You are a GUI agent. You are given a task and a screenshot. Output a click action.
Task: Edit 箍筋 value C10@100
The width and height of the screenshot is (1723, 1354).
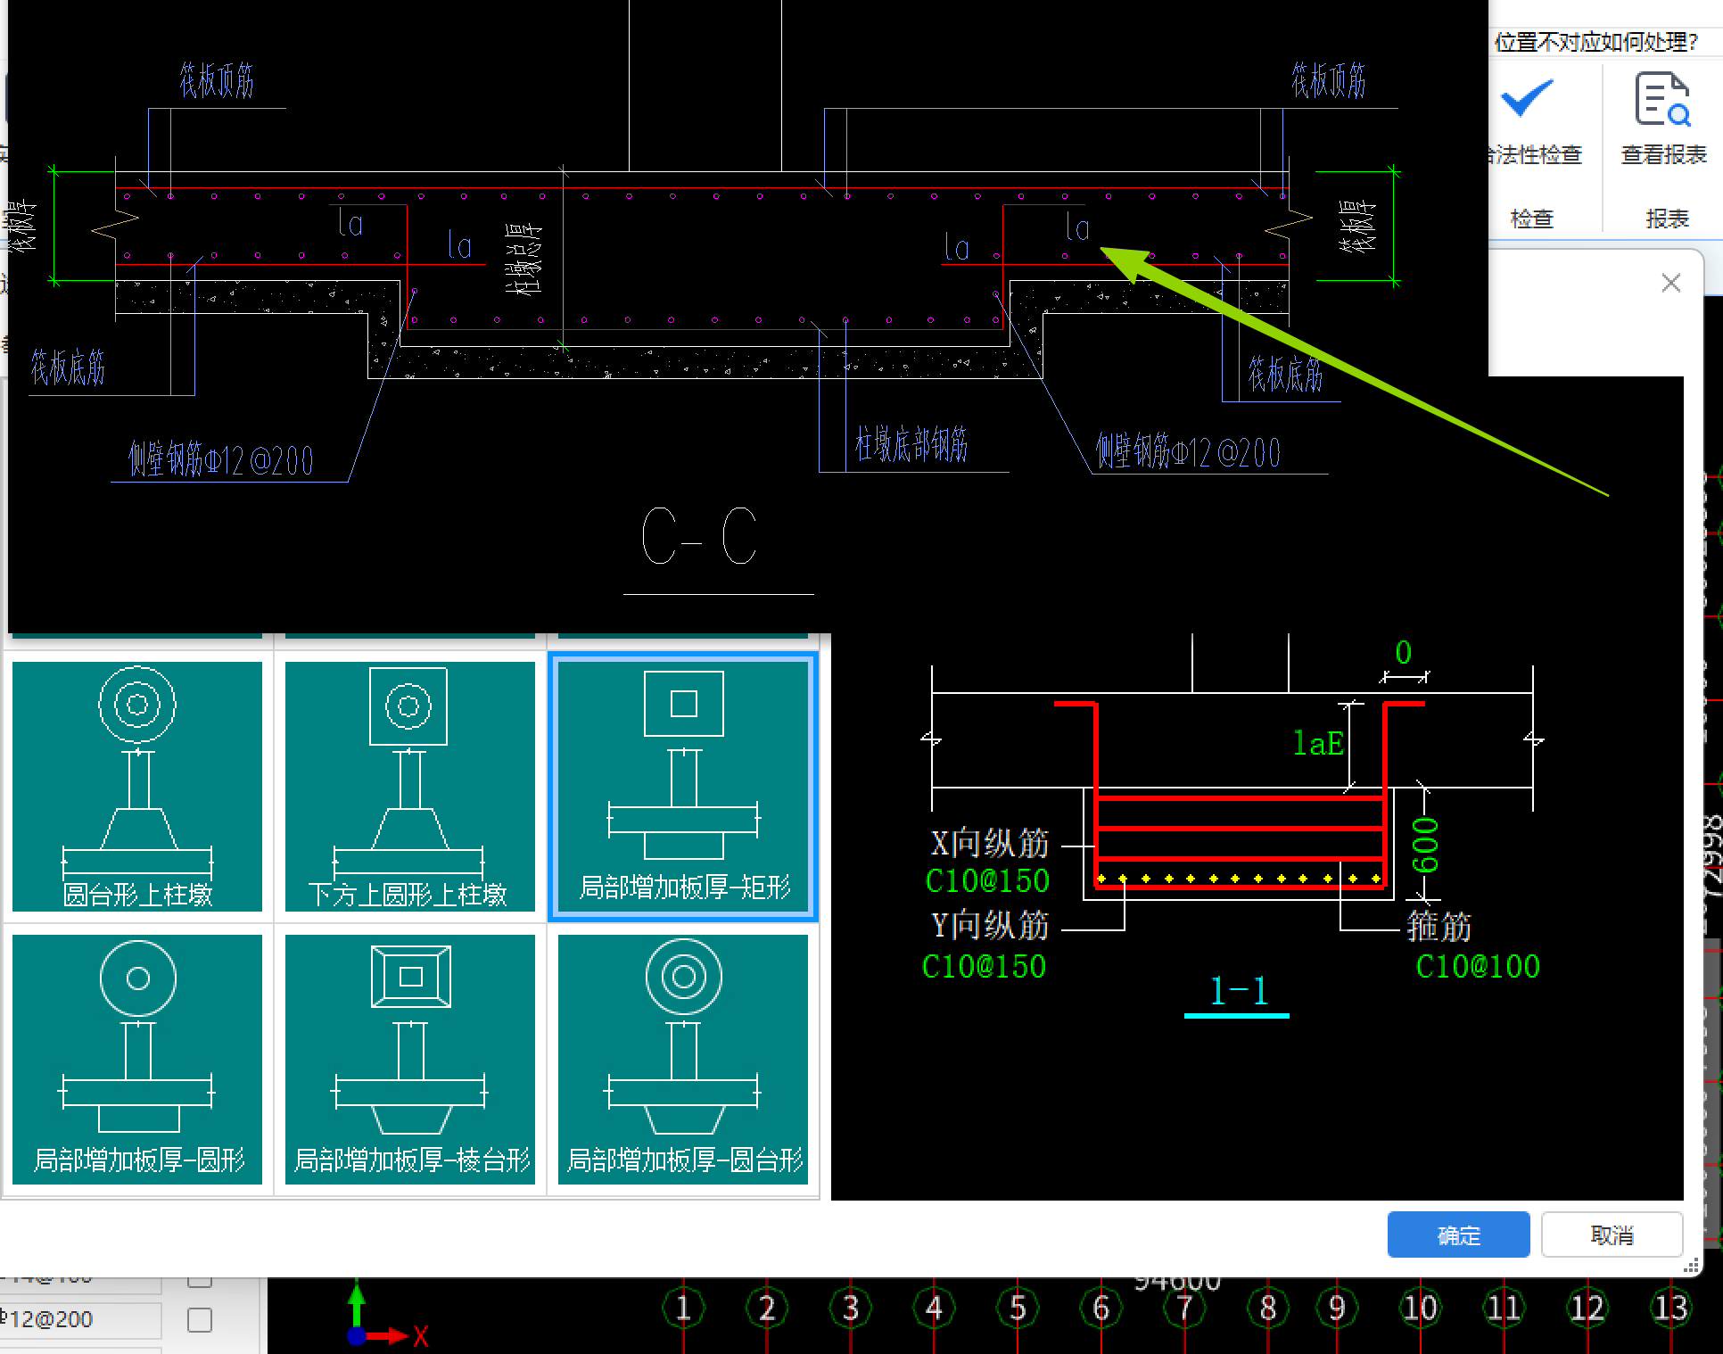tap(1478, 967)
